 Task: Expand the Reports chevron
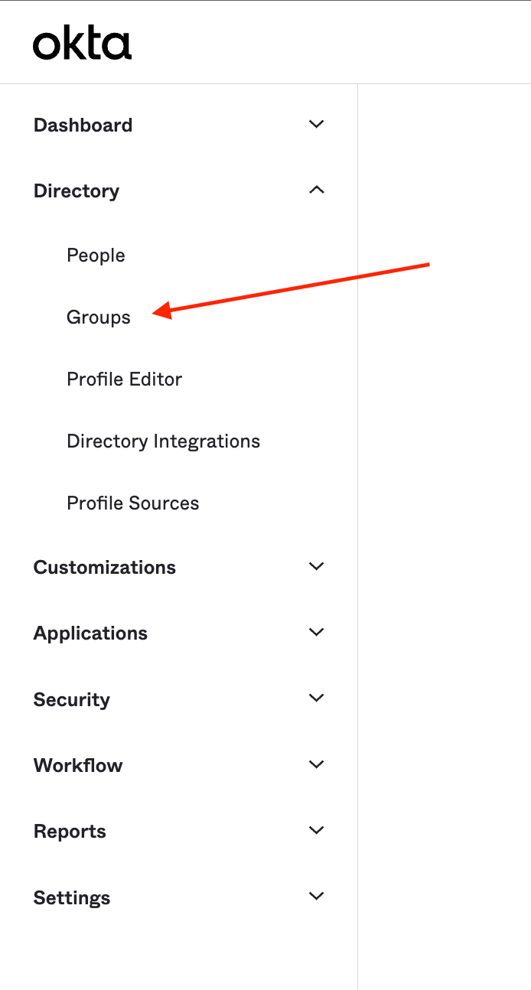(316, 830)
